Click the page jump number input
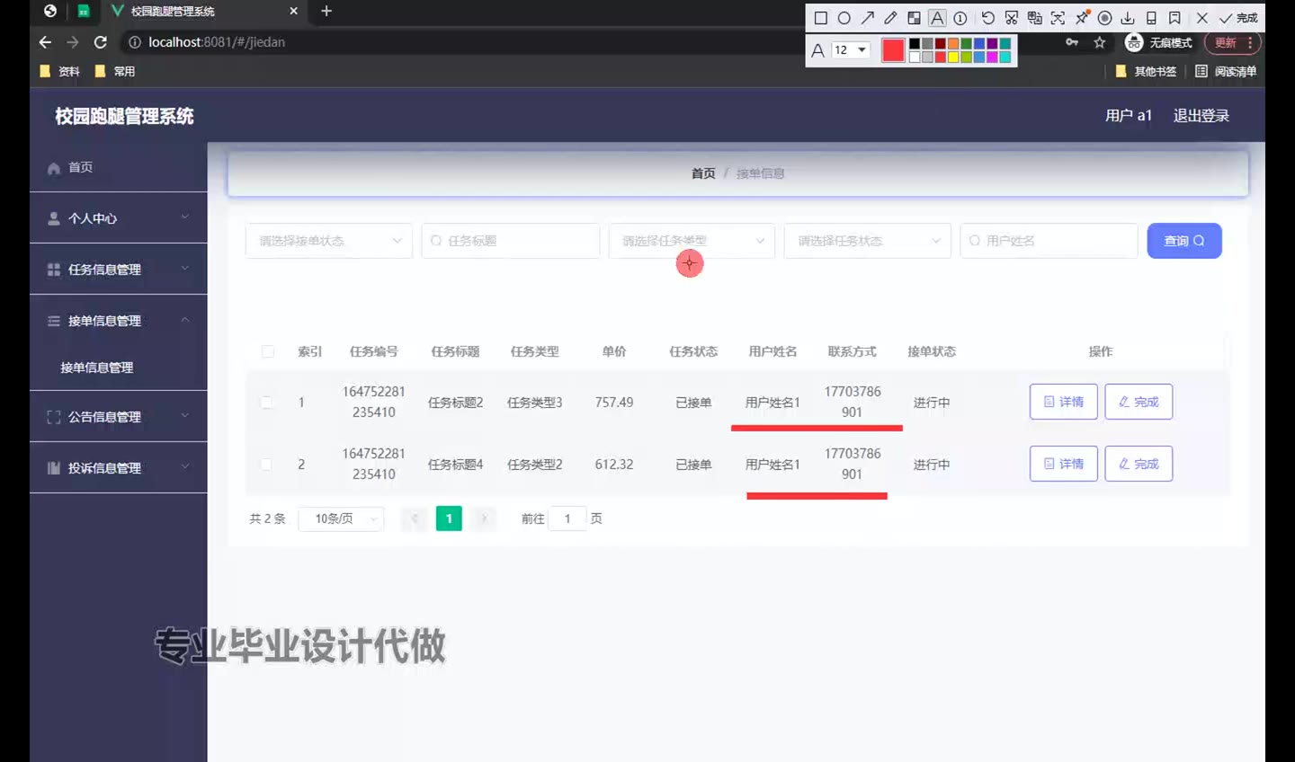 (x=567, y=518)
